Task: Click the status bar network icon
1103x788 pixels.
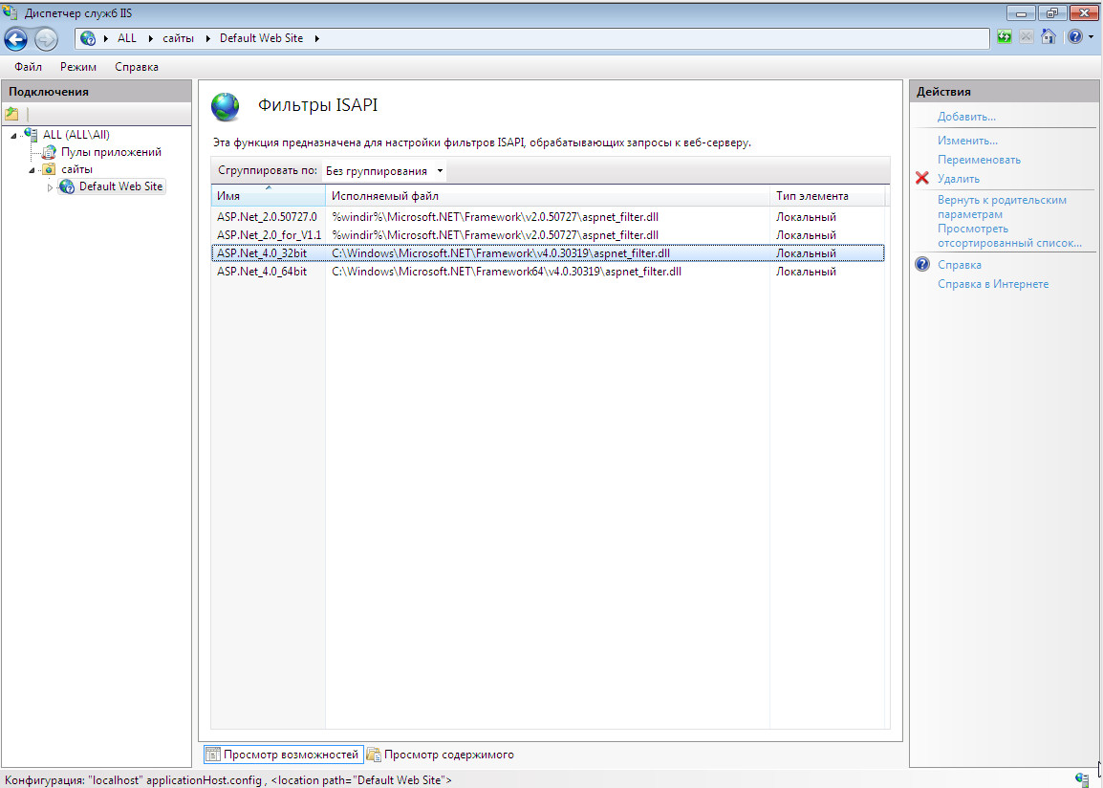Action: click(1082, 779)
